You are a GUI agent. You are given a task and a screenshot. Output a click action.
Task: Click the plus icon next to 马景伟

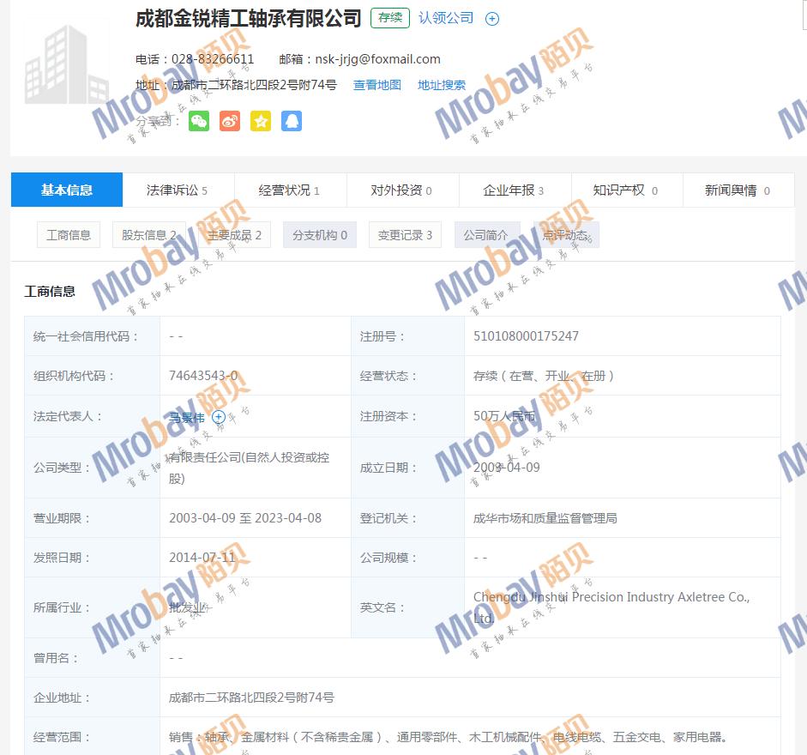pos(219,417)
